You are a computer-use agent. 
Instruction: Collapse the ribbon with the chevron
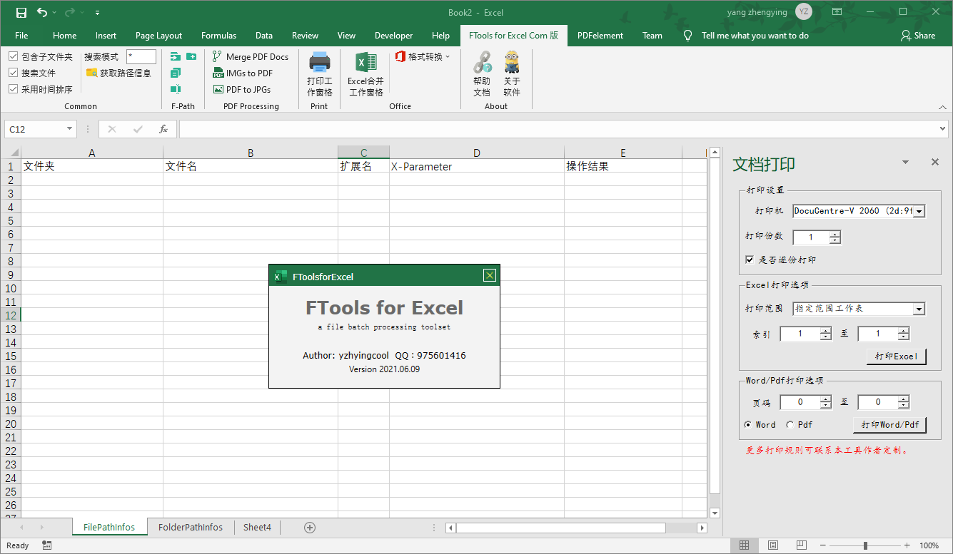coord(942,107)
